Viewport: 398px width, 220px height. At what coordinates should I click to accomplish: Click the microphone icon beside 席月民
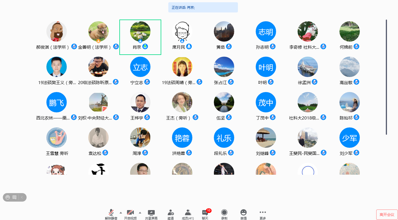189,46
